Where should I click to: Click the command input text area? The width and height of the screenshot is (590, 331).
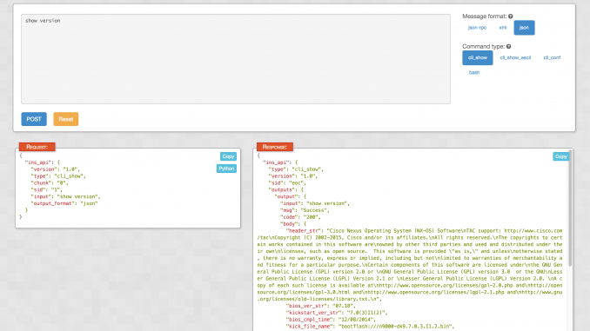(236, 59)
